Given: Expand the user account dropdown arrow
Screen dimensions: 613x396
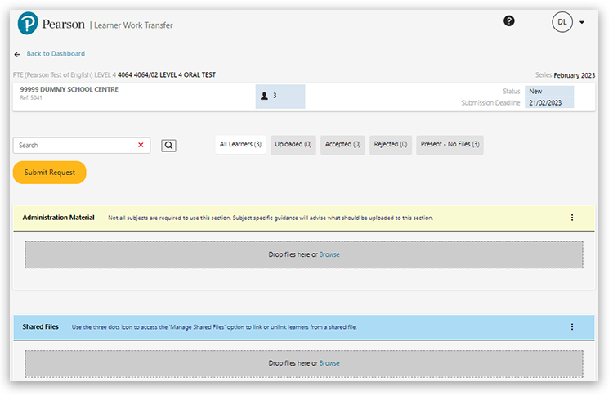Looking at the screenshot, I should [582, 23].
